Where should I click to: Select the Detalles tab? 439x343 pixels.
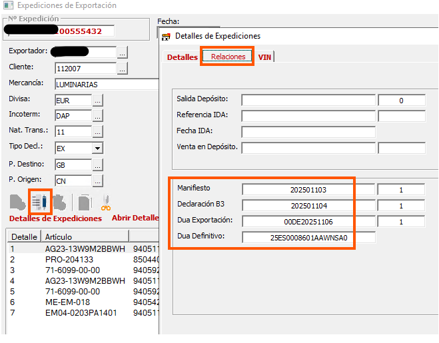tap(182, 57)
